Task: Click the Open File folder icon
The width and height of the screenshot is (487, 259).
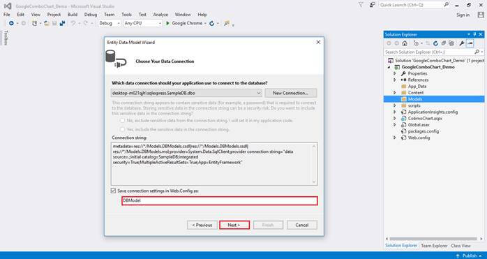Action: tap(47, 23)
